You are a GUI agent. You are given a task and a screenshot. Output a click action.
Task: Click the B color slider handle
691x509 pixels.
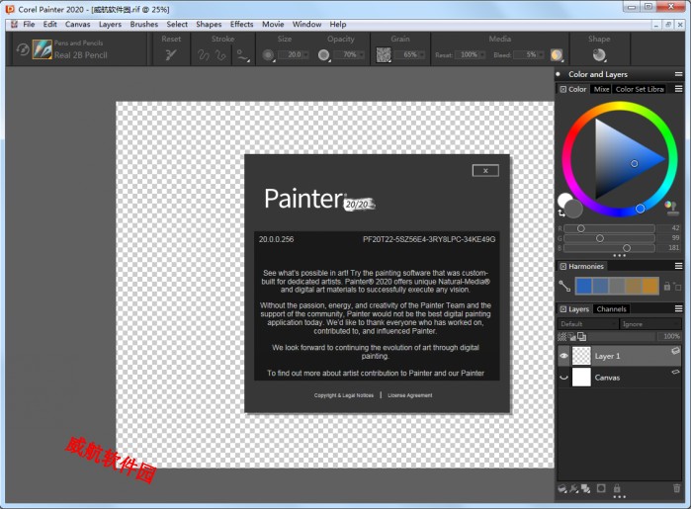[627, 248]
